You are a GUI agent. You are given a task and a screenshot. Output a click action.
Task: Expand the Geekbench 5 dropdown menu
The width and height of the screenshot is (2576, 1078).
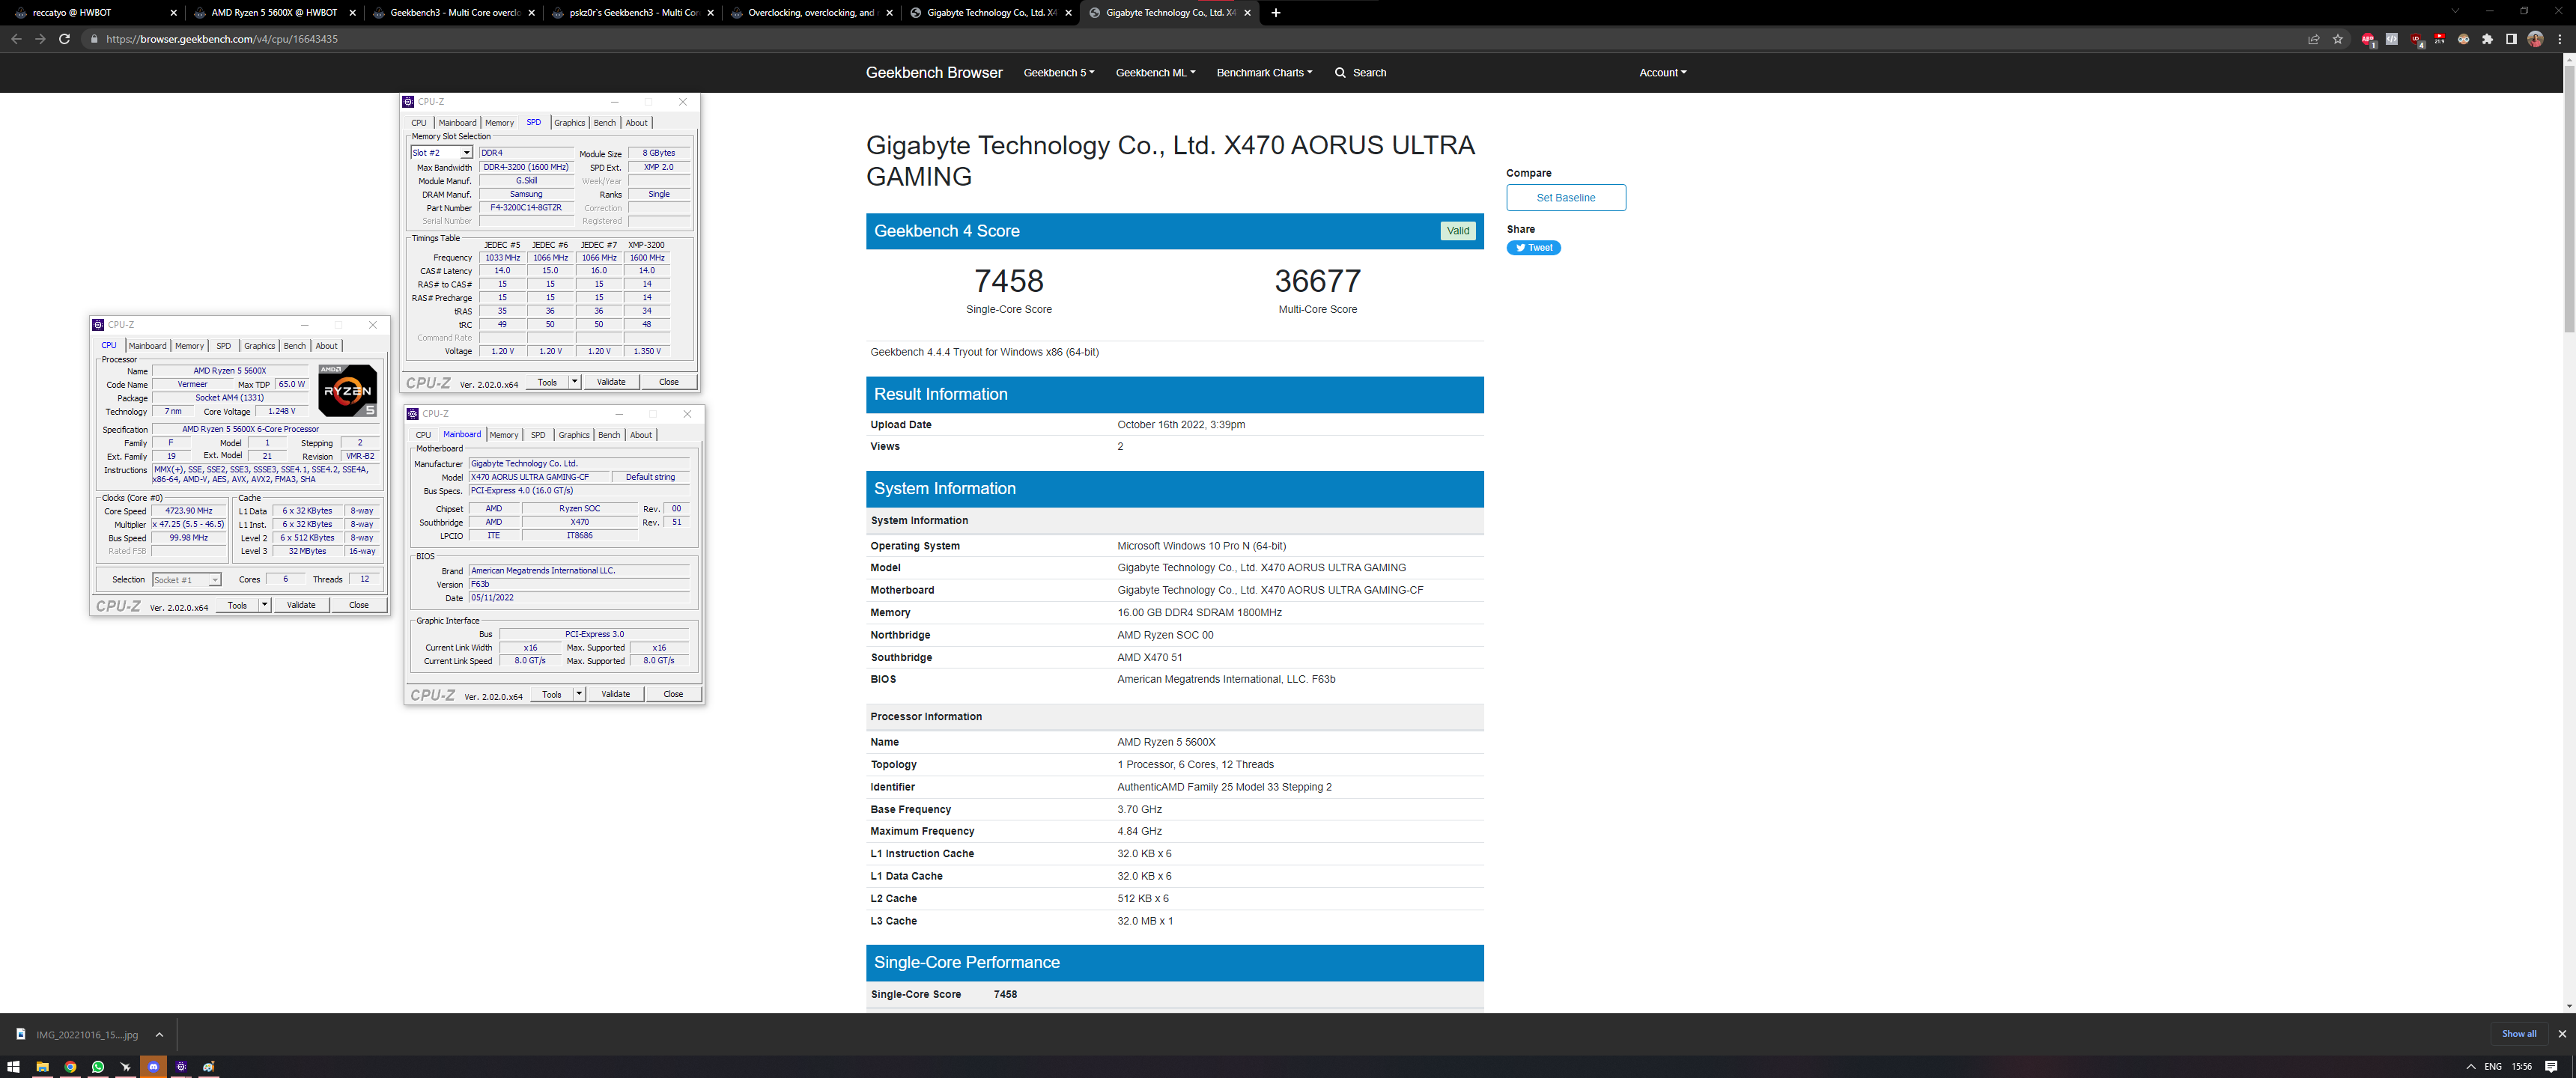[1059, 73]
